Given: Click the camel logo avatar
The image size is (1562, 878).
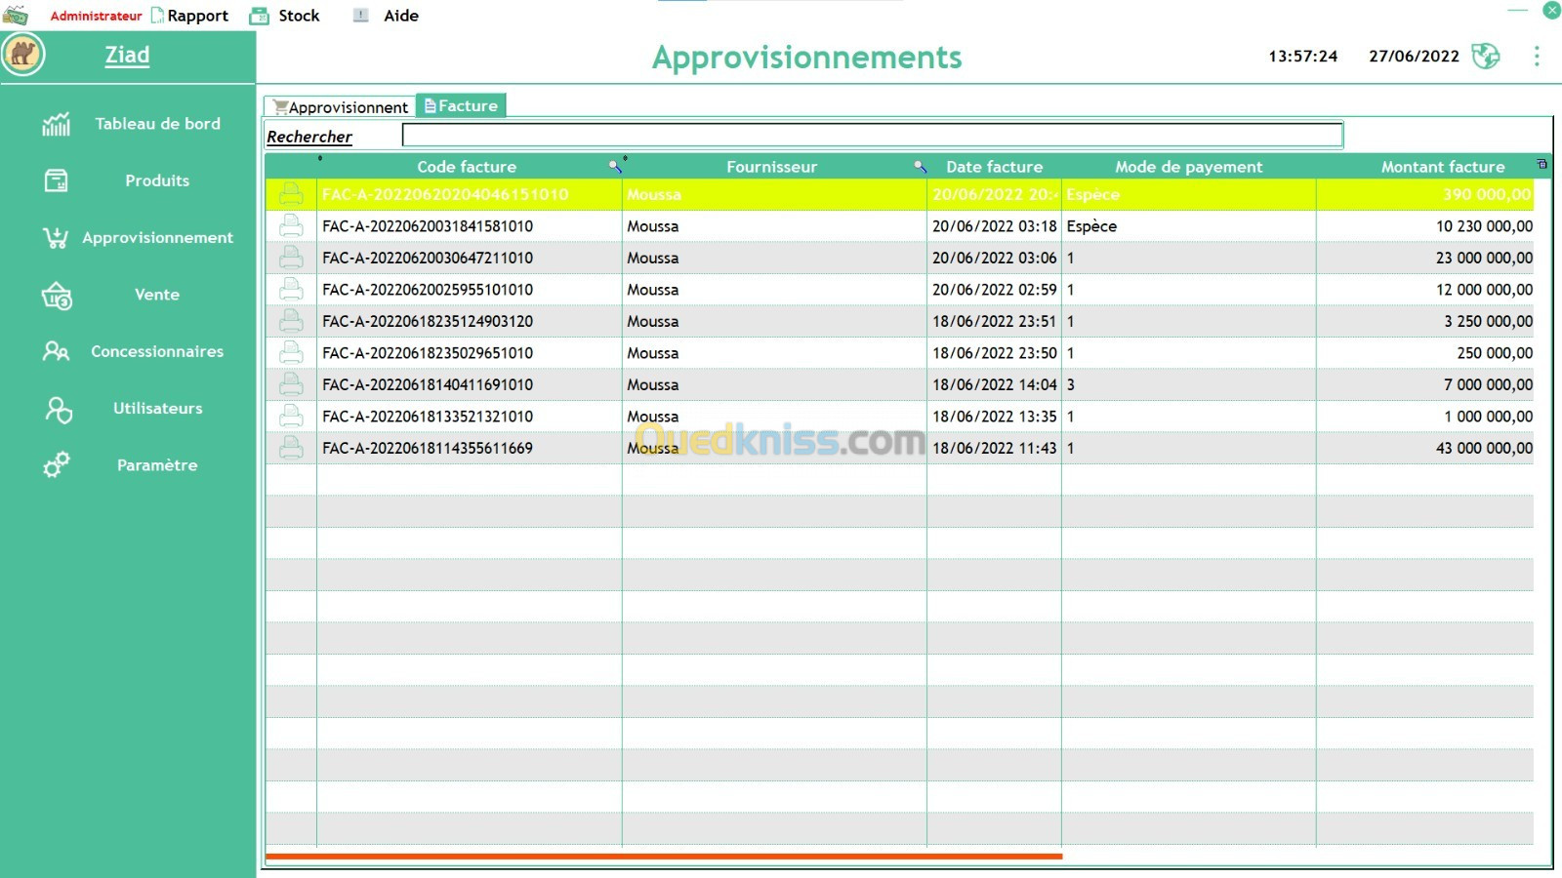Looking at the screenshot, I should pos(23,54).
